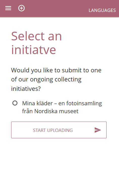
Task: Switch language using the LANGUAGES header item
Action: 102,10
